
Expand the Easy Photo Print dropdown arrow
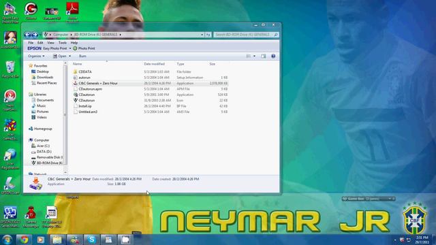[x=70, y=48]
